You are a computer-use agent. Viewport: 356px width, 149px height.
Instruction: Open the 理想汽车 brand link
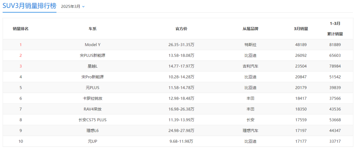pyautogui.click(x=250, y=131)
